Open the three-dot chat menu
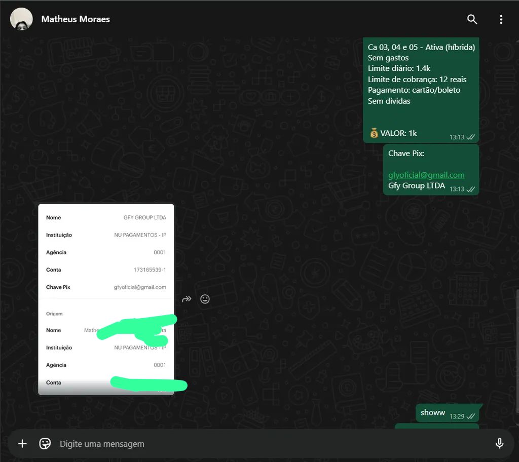The height and width of the screenshot is (462, 519). 501,19
